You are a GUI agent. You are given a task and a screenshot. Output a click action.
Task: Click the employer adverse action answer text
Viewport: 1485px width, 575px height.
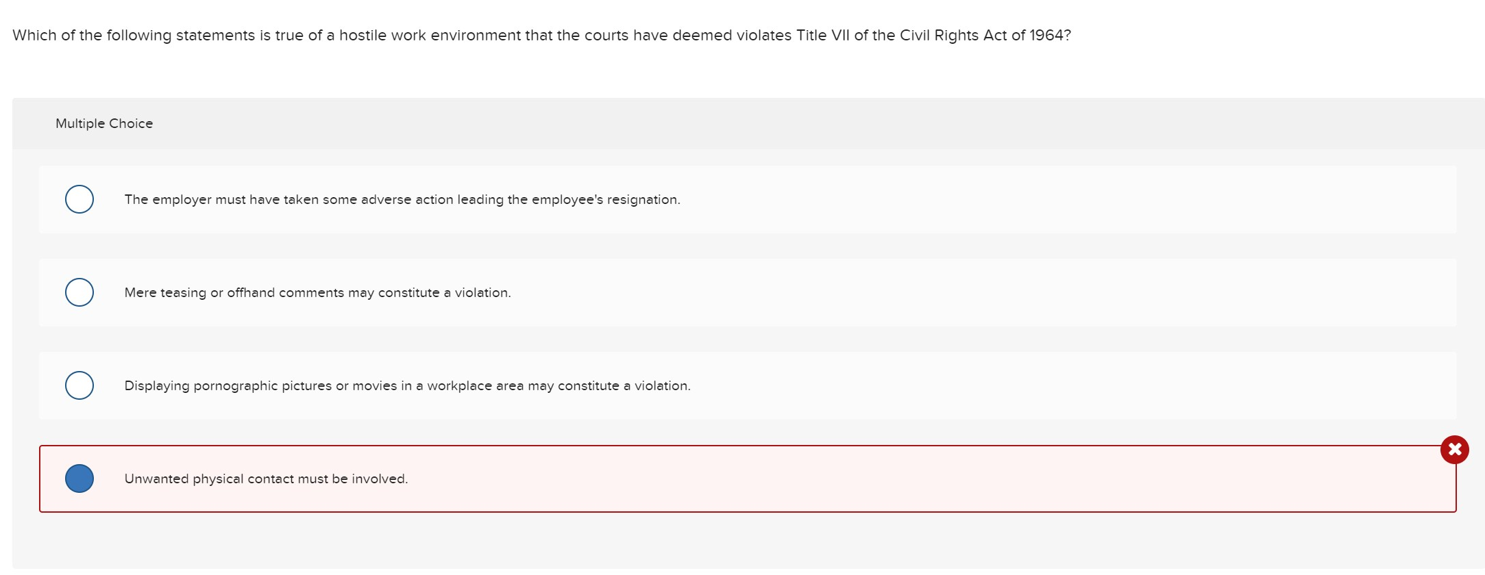[402, 199]
